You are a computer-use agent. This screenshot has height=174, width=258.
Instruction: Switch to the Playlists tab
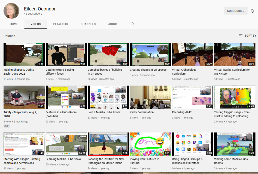[61, 24]
